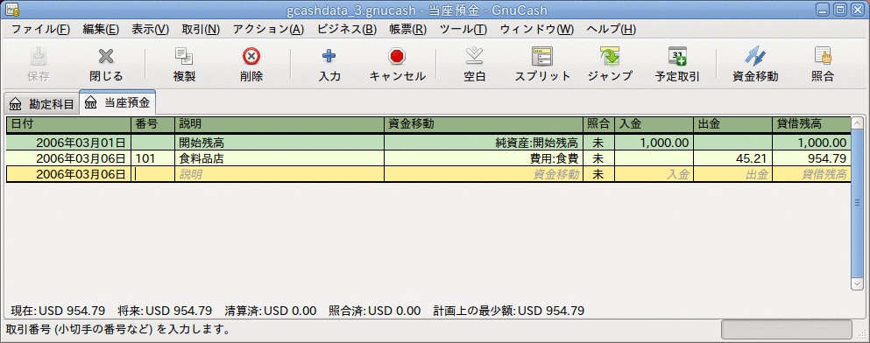Viewport: 870px width, 343px height.
Task: Jump to blank transaction with 空白 icon
Action: [x=474, y=56]
